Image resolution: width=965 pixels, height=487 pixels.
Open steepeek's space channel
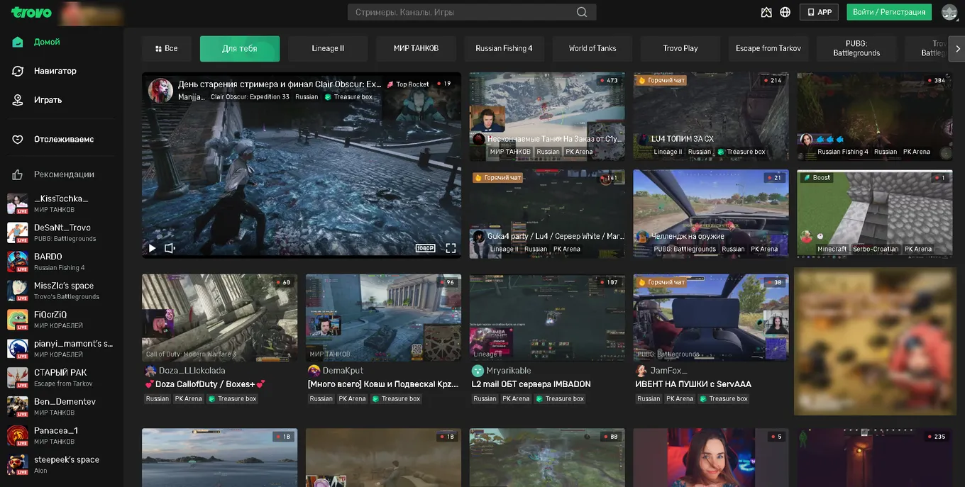(x=62, y=465)
